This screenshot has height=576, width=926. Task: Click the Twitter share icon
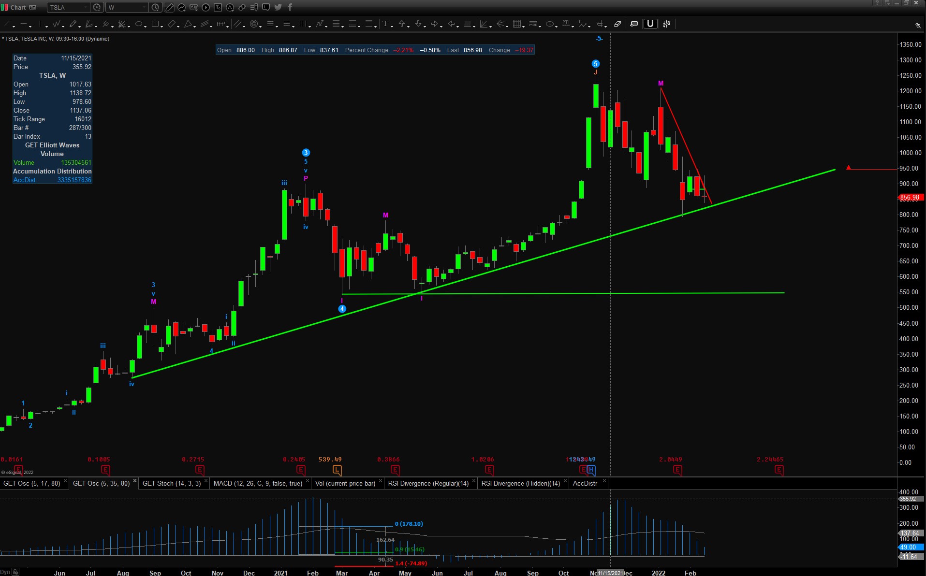point(278,7)
